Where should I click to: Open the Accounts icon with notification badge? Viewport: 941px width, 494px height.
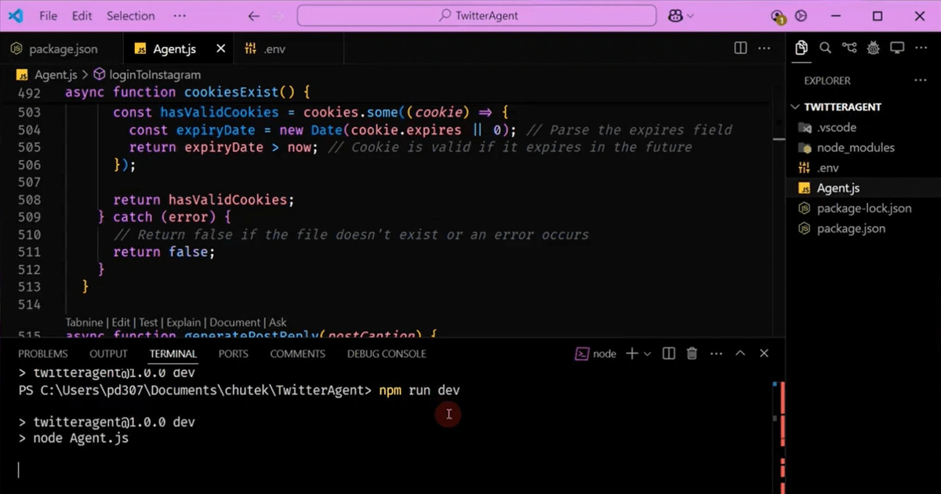click(x=777, y=16)
